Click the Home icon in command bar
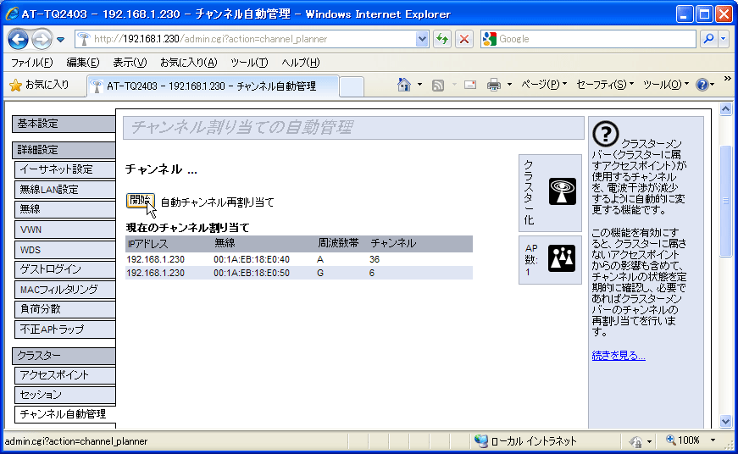Viewport: 738px width, 454px height. click(x=404, y=85)
